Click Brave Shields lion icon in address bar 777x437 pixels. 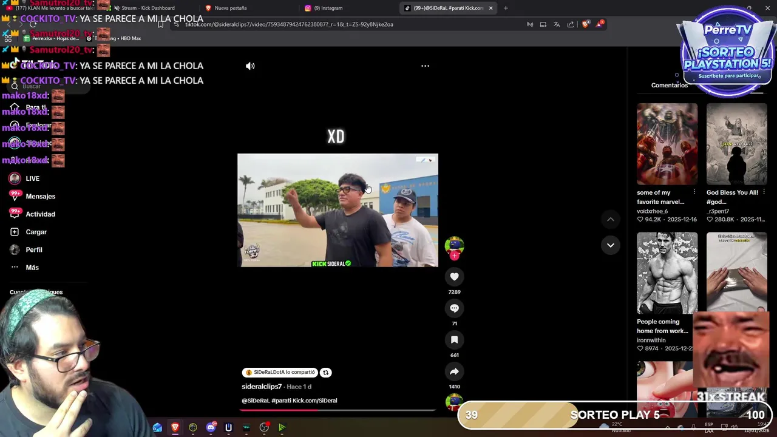[585, 24]
